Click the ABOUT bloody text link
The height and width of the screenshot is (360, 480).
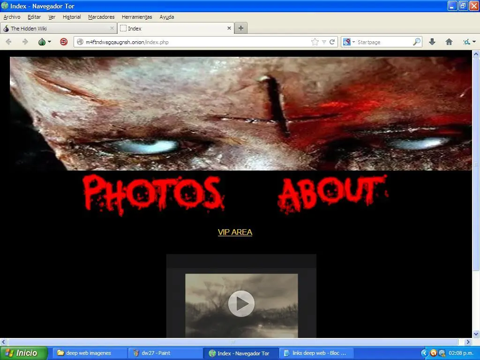[x=333, y=194]
